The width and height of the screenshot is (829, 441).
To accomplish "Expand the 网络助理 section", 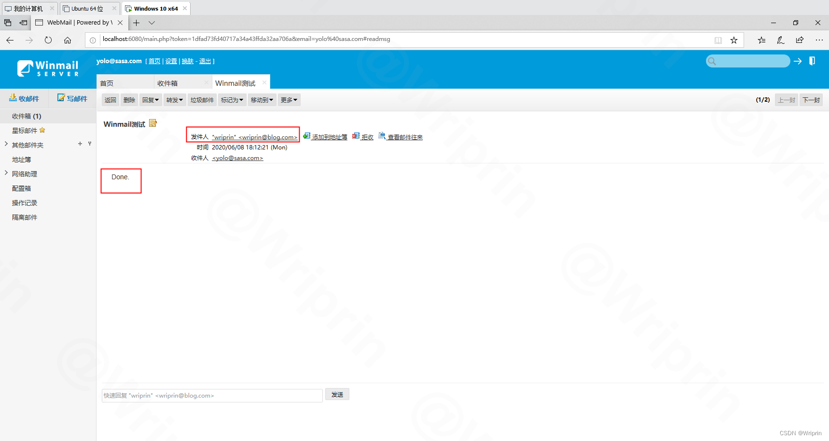I will click(x=5, y=174).
